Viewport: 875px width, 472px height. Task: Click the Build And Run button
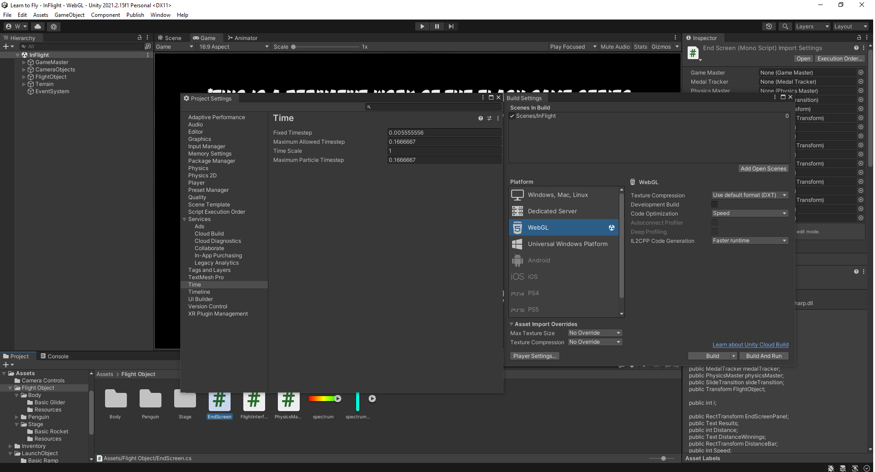764,356
